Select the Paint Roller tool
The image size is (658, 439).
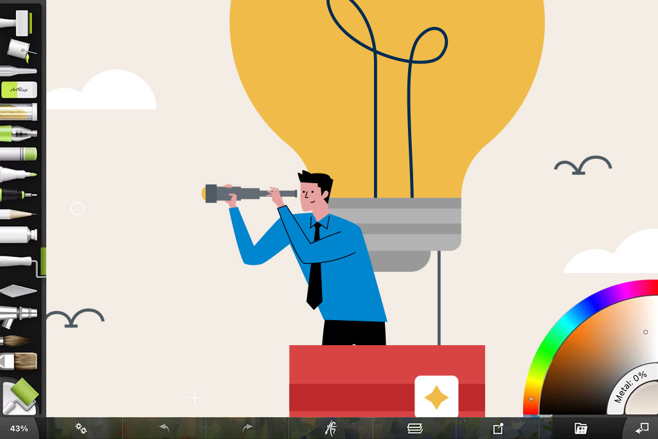coord(22,262)
